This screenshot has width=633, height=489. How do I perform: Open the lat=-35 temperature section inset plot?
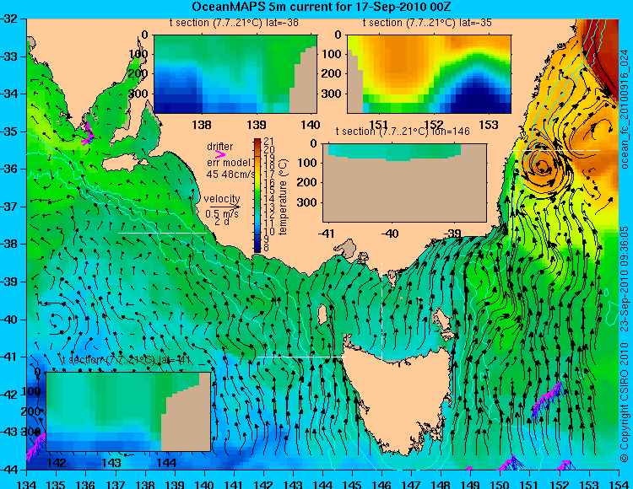[x=429, y=74]
